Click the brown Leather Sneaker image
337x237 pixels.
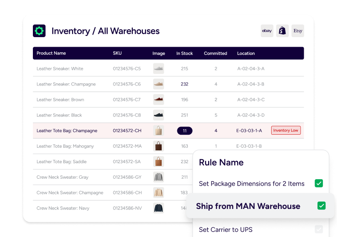[x=159, y=100]
